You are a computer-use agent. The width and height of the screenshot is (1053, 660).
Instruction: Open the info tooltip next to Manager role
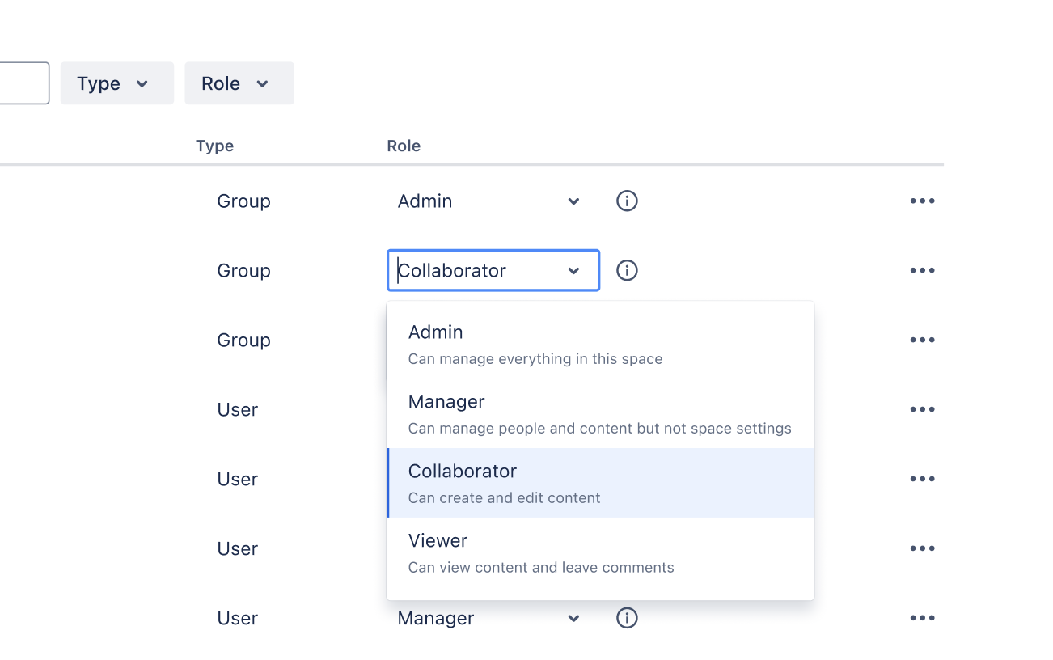tap(627, 618)
